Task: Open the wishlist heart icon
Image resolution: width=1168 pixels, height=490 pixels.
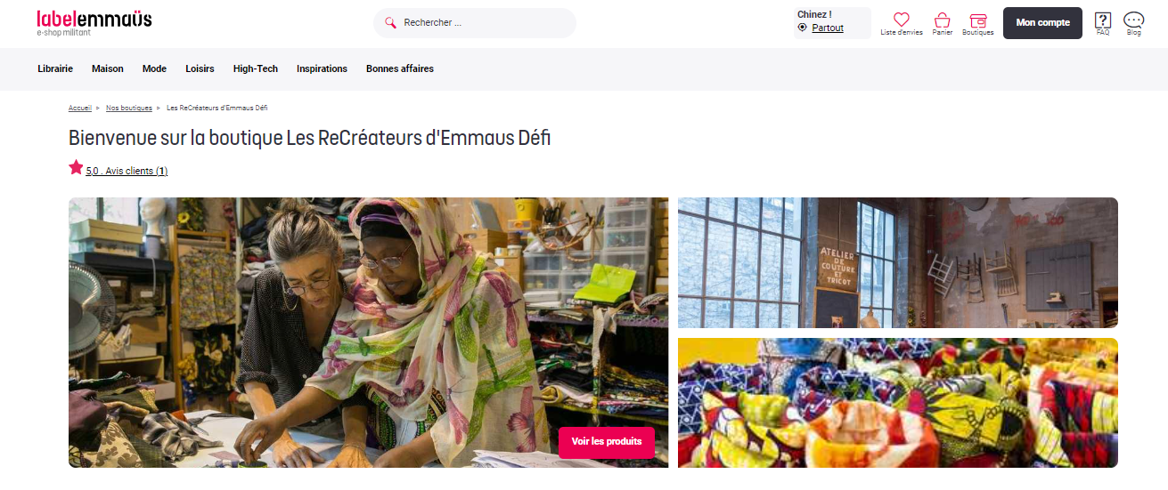Action: pos(901,20)
